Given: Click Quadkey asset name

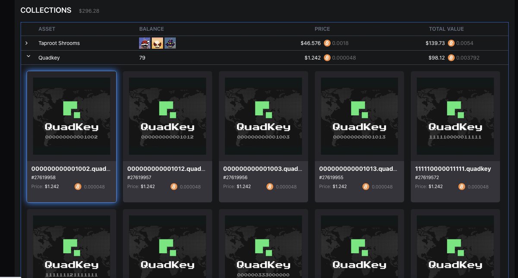Looking at the screenshot, I should 49,57.
